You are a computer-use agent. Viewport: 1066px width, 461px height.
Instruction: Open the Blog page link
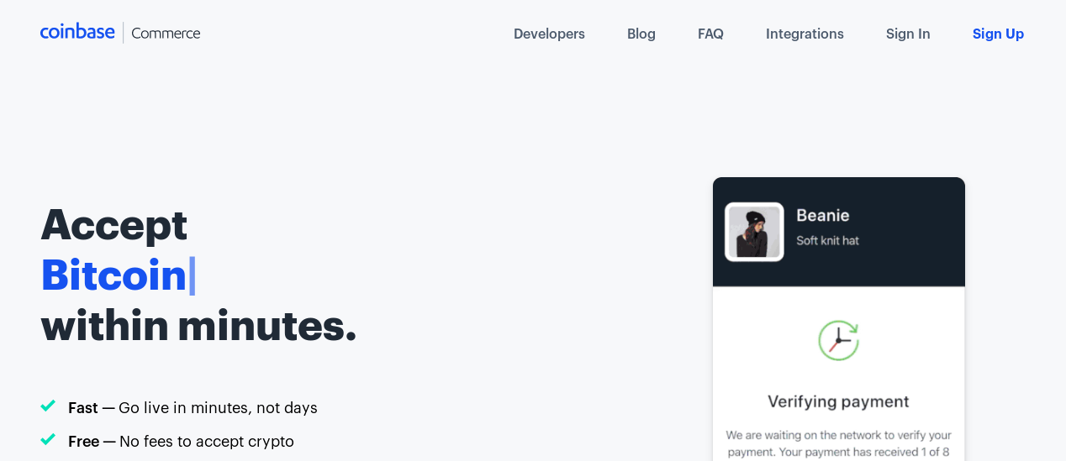click(641, 34)
